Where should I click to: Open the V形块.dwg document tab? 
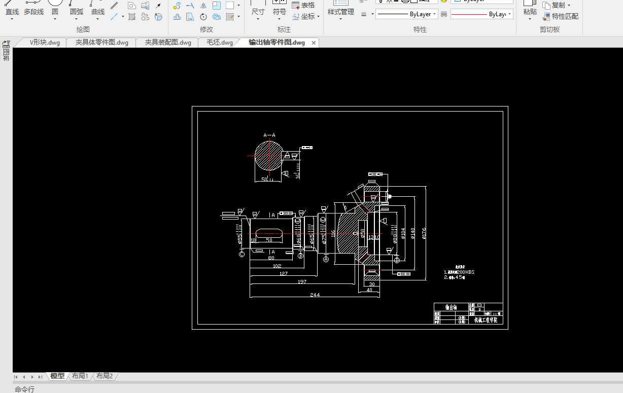point(45,43)
